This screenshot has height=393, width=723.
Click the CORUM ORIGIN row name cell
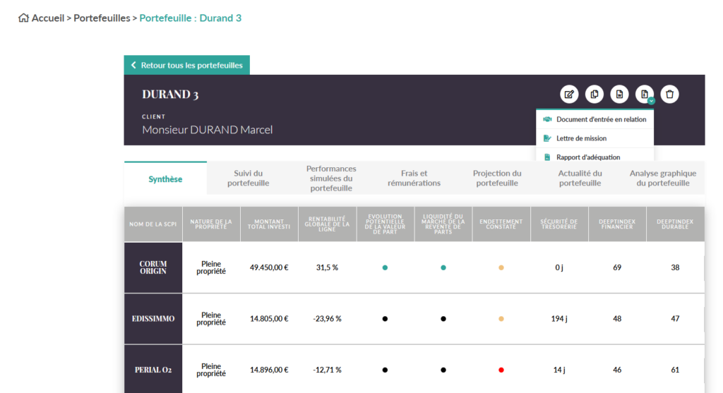pyautogui.click(x=153, y=267)
